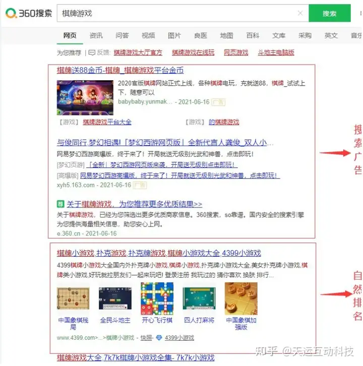Open link 网易梦幻西游高爆版，终于来了
Image resolution: width=363 pixels, height=366 pixels.
180,175
